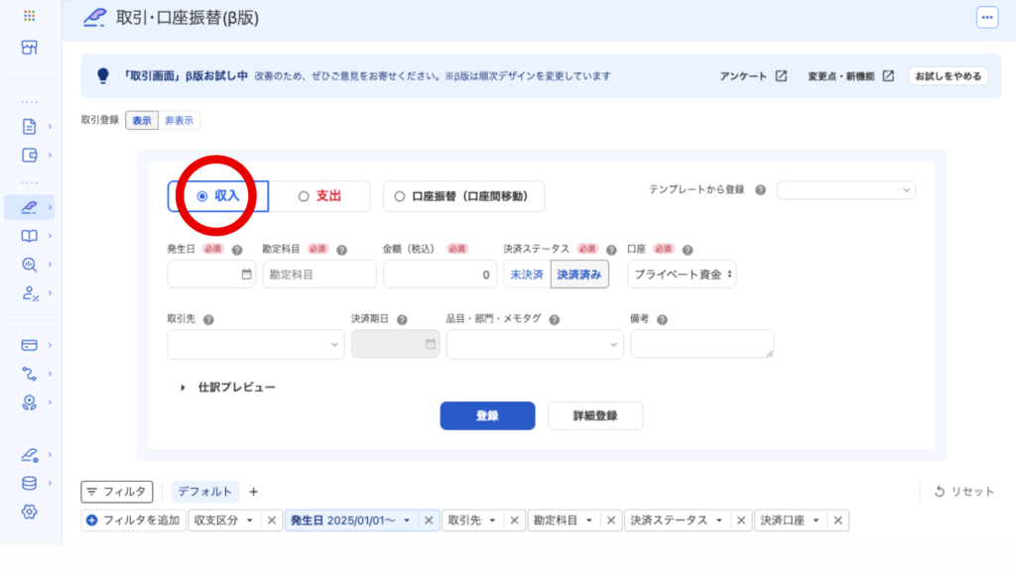Switch 取引登録 to 非表示
This screenshot has height=571, width=1016.
(180, 121)
